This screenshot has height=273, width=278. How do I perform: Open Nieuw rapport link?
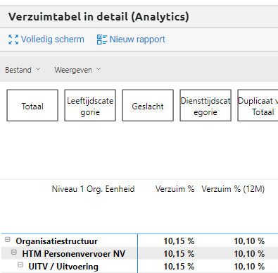[x=137, y=40]
